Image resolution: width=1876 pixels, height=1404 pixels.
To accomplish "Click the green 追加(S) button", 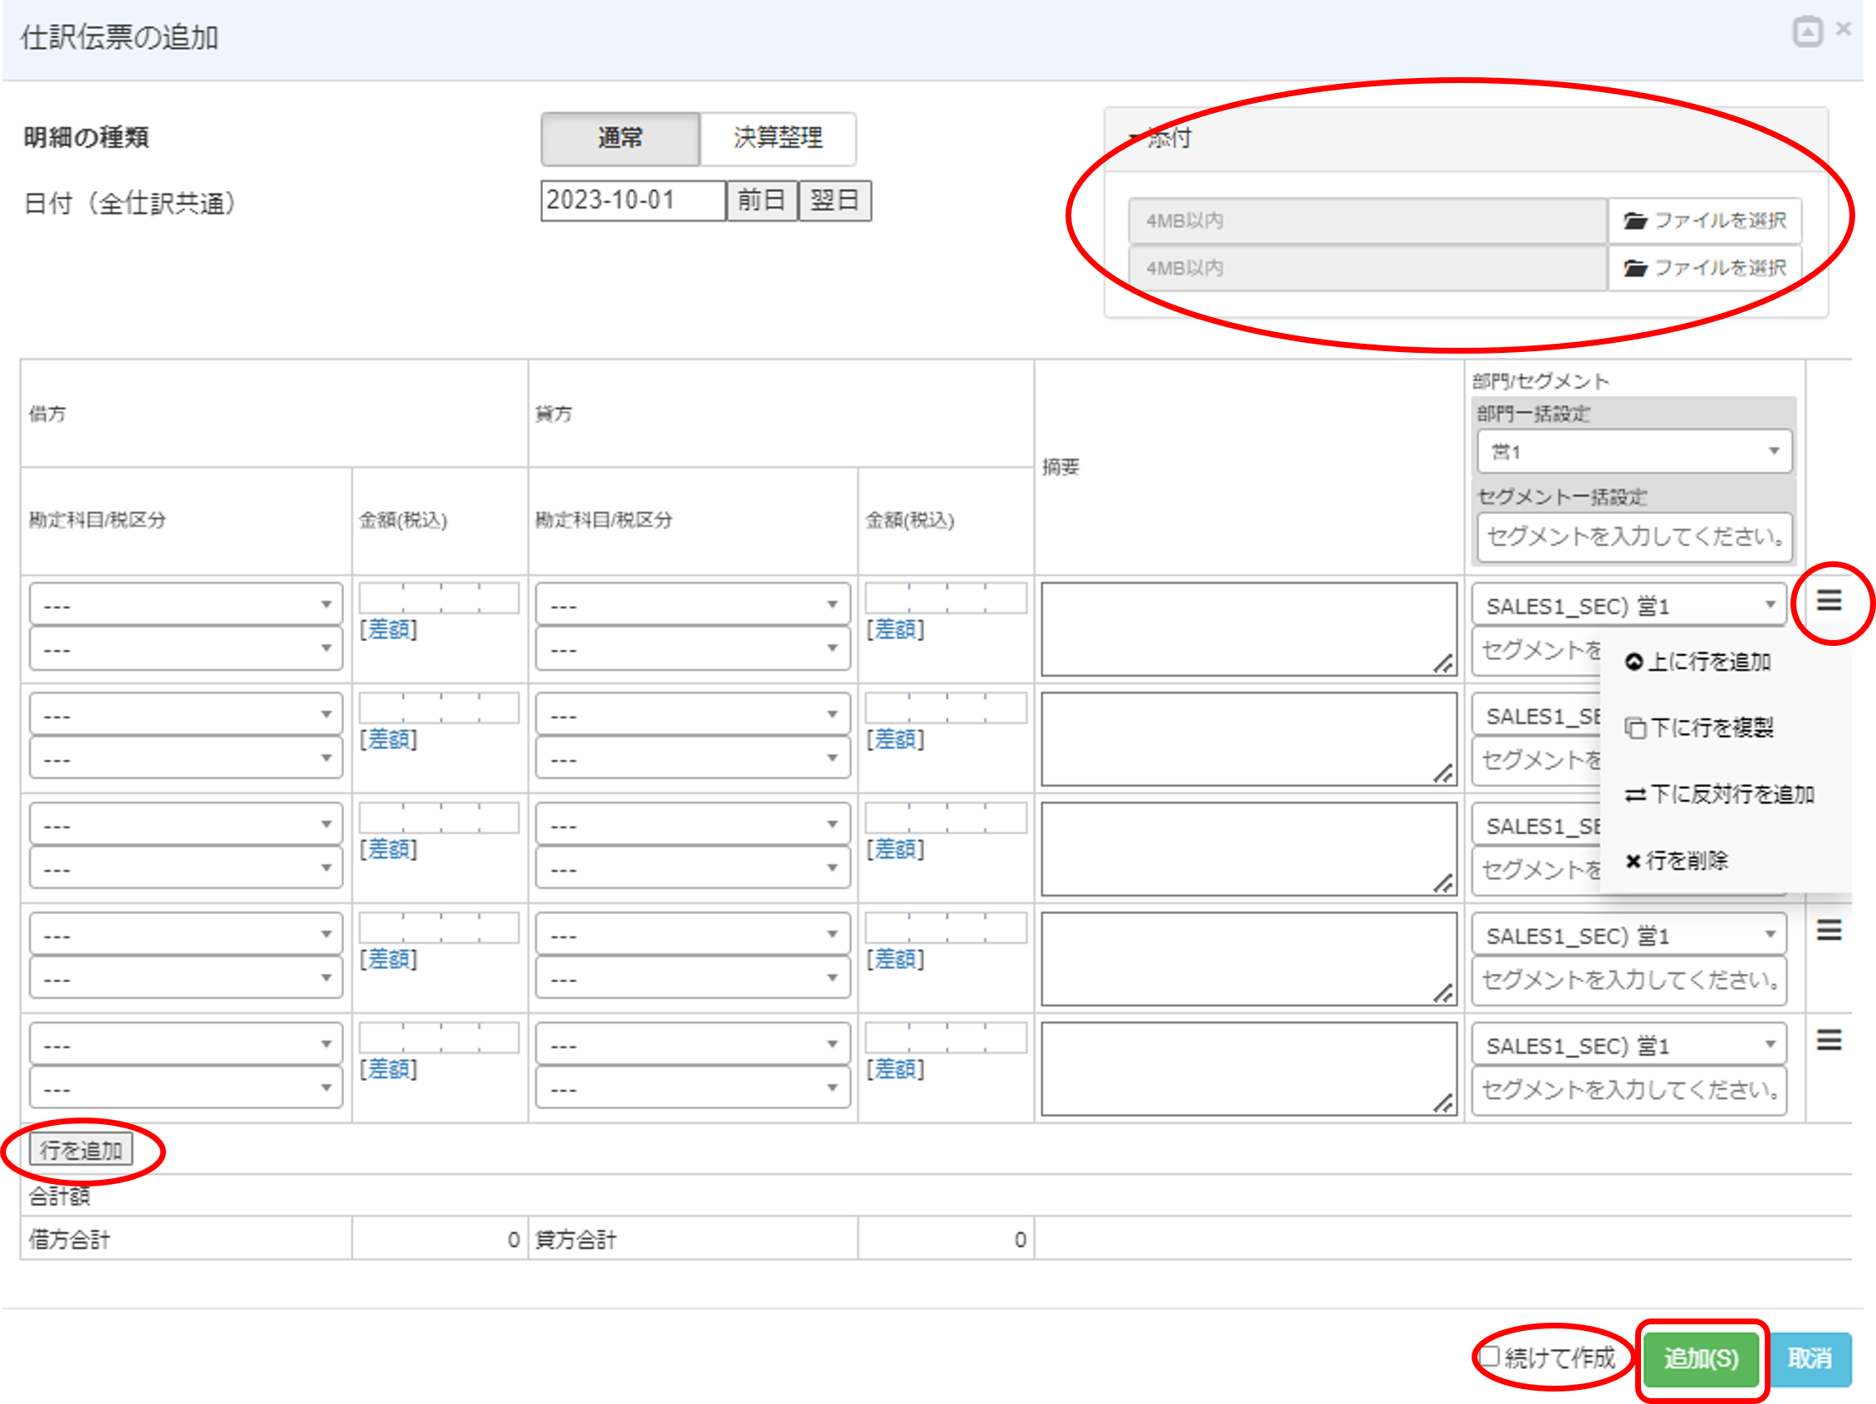I will [x=1701, y=1359].
